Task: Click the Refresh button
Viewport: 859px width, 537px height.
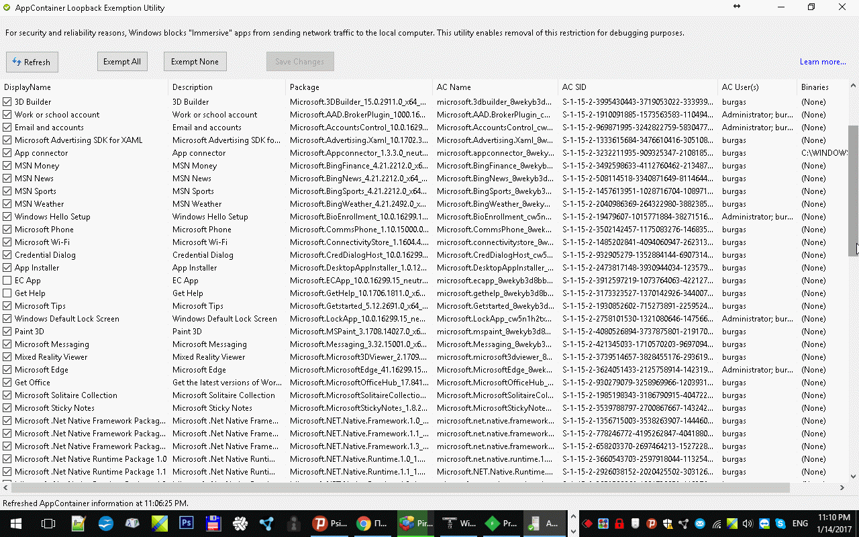Action: [32, 62]
